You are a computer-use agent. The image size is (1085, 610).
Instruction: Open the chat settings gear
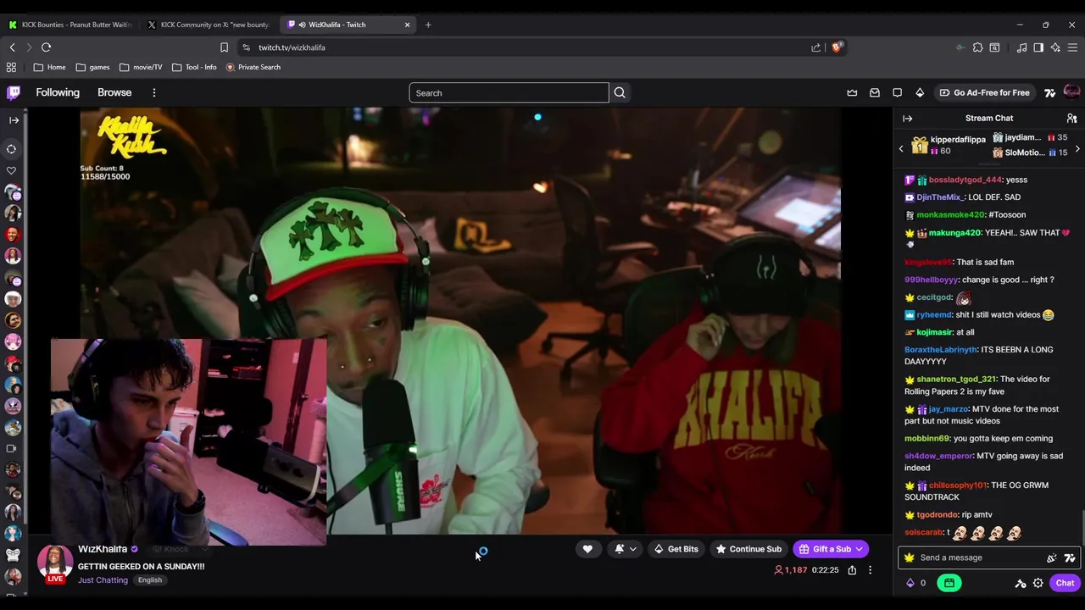coord(1038,583)
